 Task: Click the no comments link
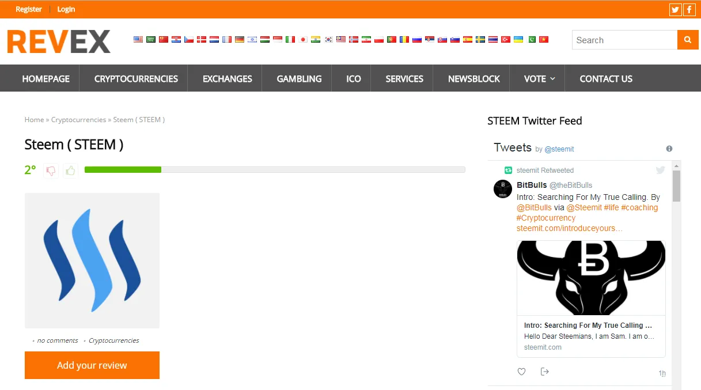tap(58, 340)
